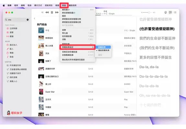Open 等化器 (Equalizer) from Window menu

pos(78,33)
